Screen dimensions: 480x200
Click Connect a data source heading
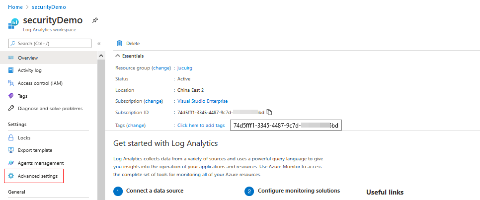click(x=155, y=191)
